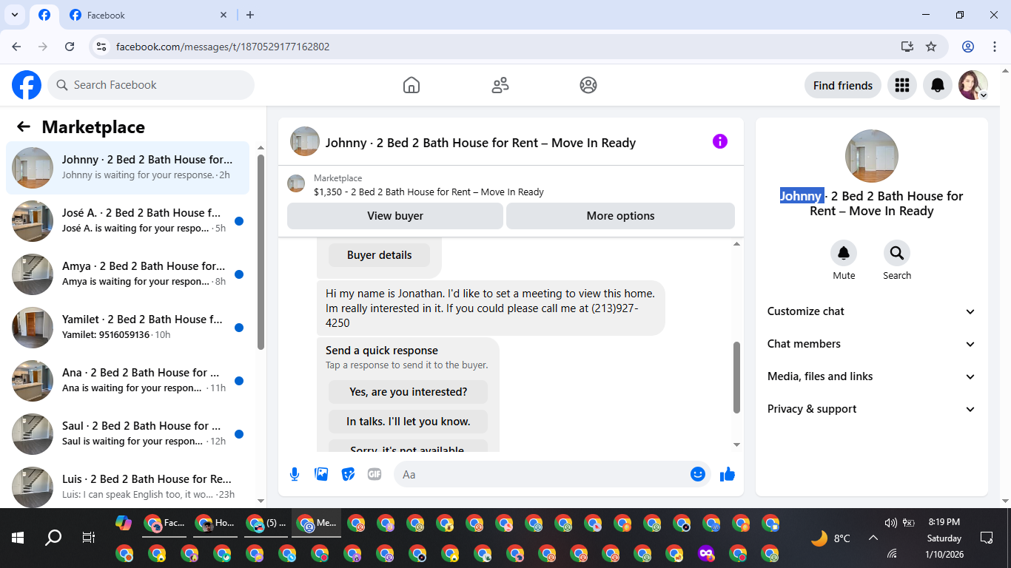The image size is (1011, 568).
Task: Open the volume control in system tray
Action: (x=890, y=523)
